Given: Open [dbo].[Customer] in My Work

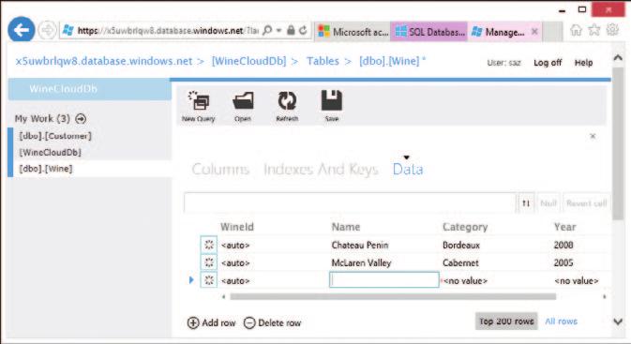Looking at the screenshot, I should pyautogui.click(x=55, y=136).
